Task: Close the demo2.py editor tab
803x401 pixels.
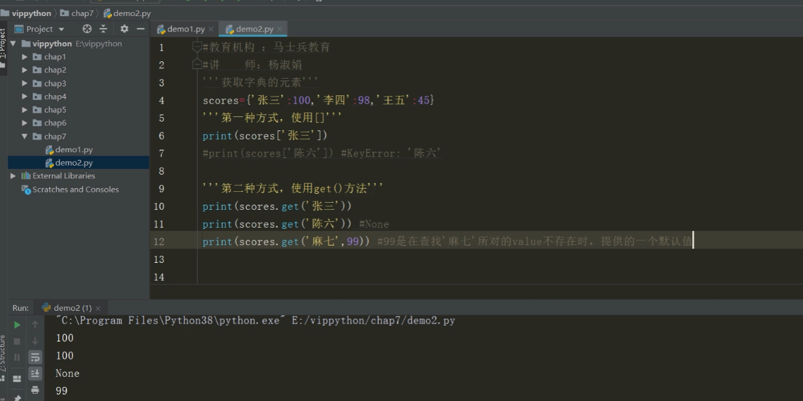Action: tap(280, 29)
